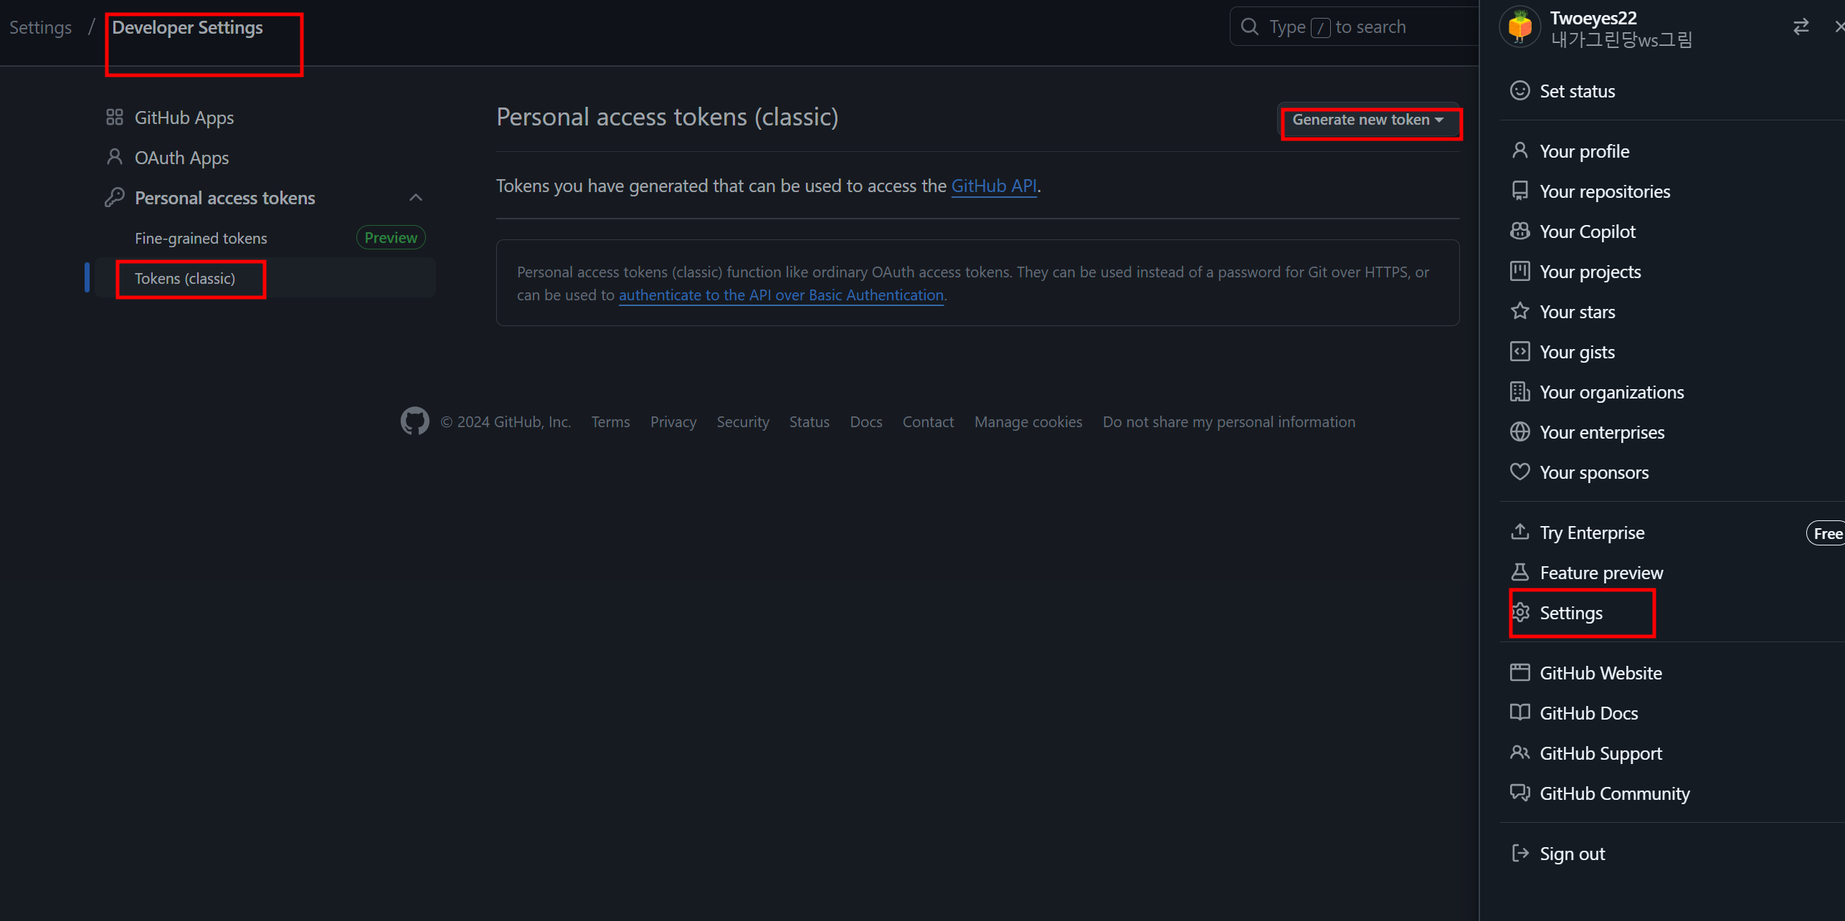Click the GitHub Docs book icon
Screen dimensions: 1845x921
pyautogui.click(x=1519, y=713)
